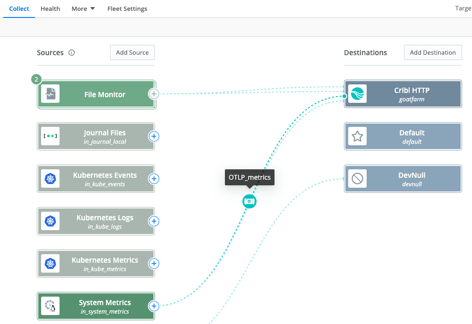
Task: Click the System Metrics source icon
Action: tap(50, 307)
